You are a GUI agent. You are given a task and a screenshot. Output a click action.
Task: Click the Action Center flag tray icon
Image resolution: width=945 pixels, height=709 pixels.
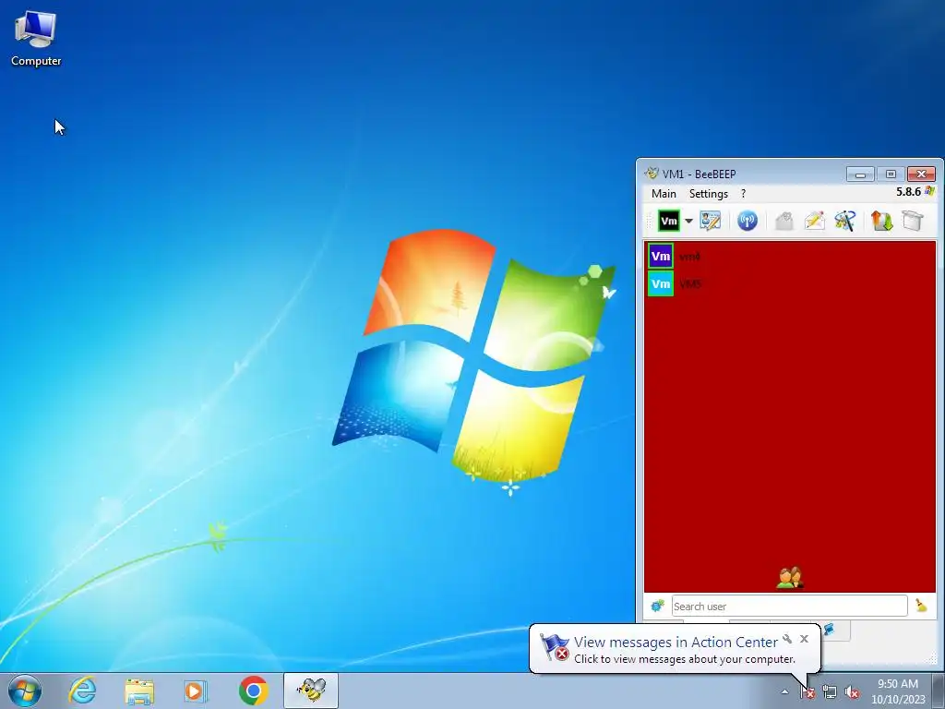pos(807,692)
